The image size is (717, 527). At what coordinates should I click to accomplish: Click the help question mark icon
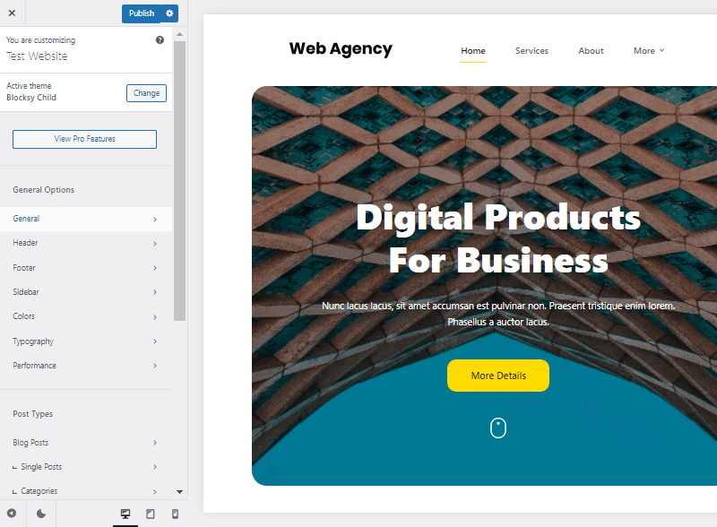pos(160,40)
